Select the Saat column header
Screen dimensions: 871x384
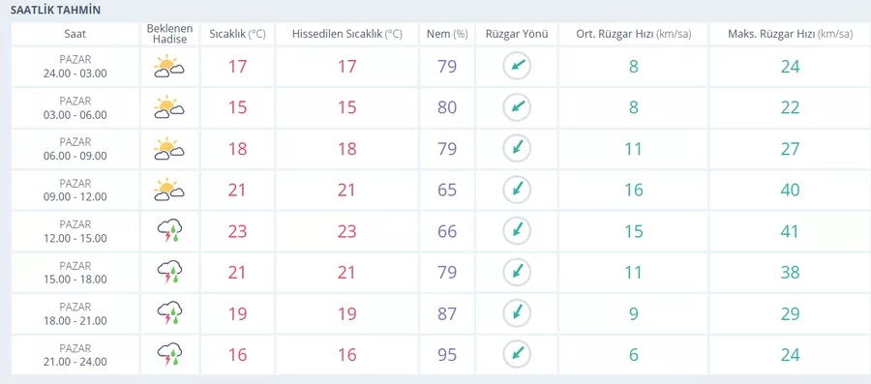pyautogui.click(x=75, y=34)
